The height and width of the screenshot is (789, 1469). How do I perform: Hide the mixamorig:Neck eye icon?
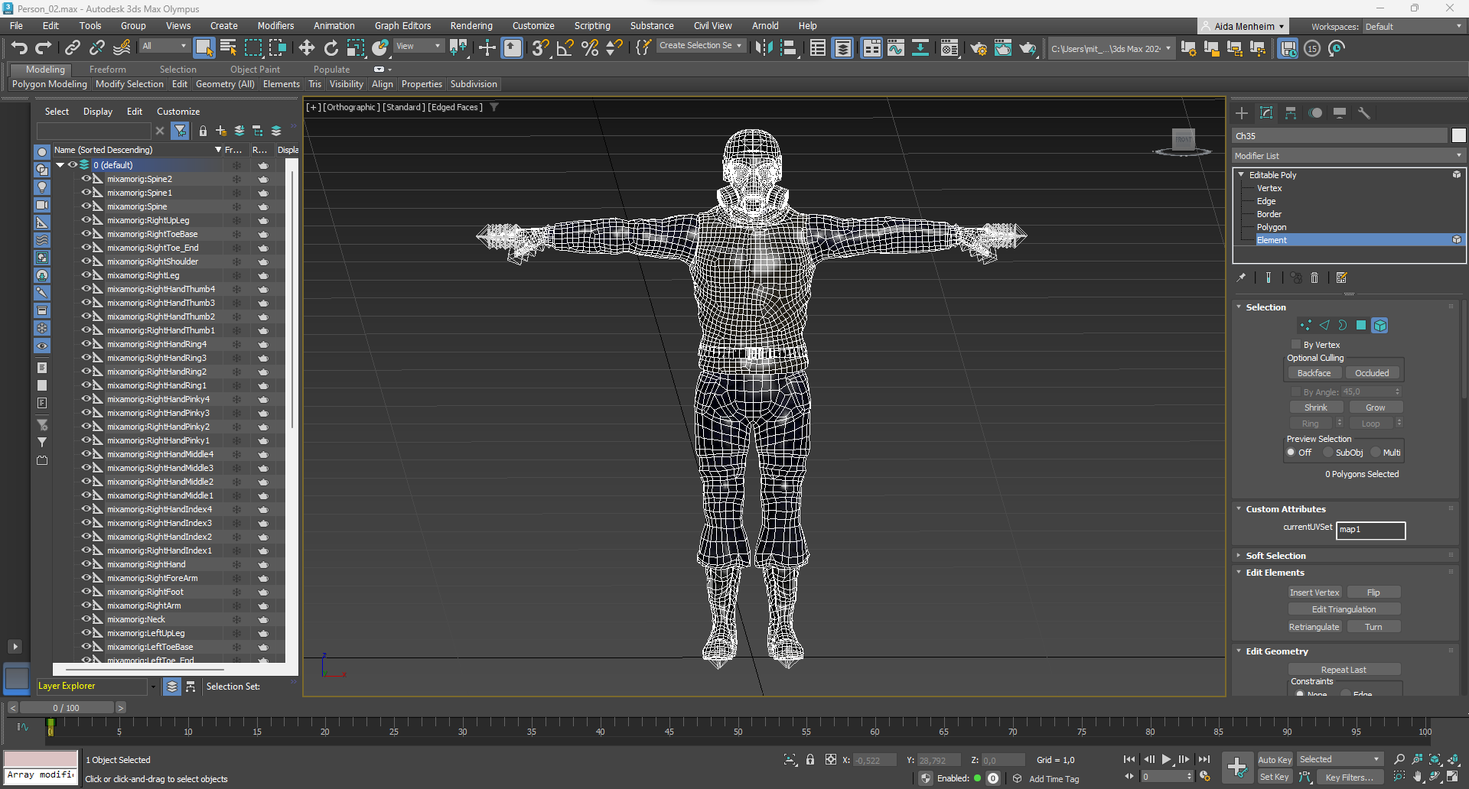click(x=86, y=619)
